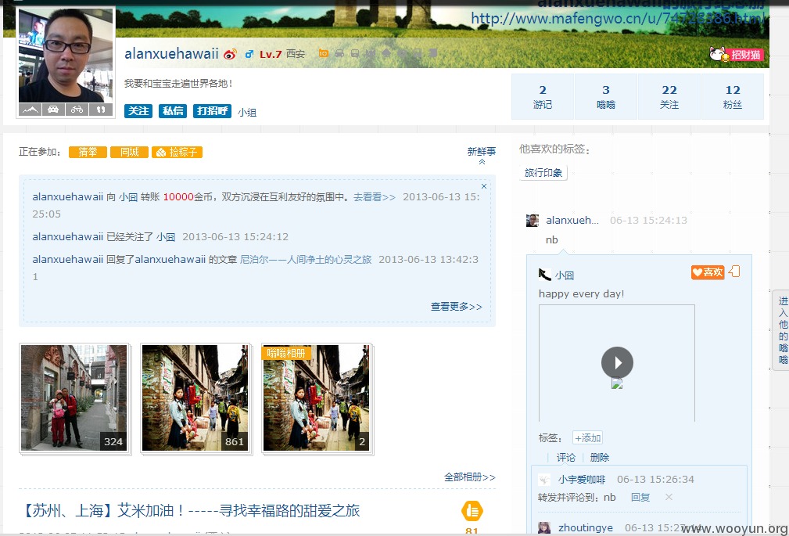Image resolution: width=789 pixels, height=536 pixels.
Task: Play the video in 小囧's post
Action: (x=617, y=362)
